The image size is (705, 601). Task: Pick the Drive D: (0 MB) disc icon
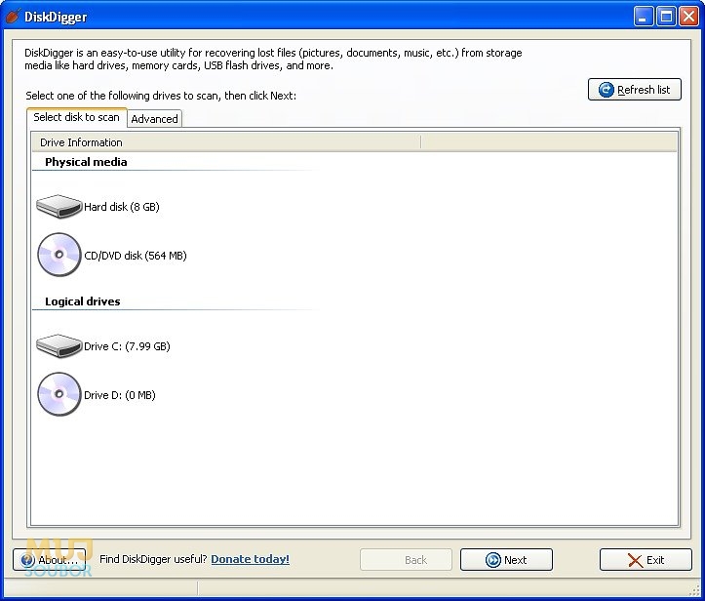[x=59, y=395]
